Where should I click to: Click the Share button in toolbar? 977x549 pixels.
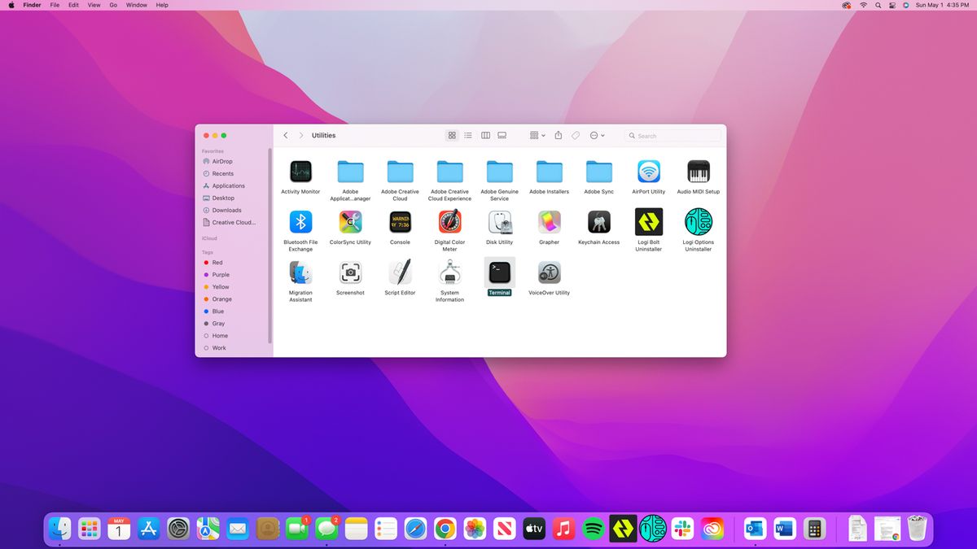(558, 135)
